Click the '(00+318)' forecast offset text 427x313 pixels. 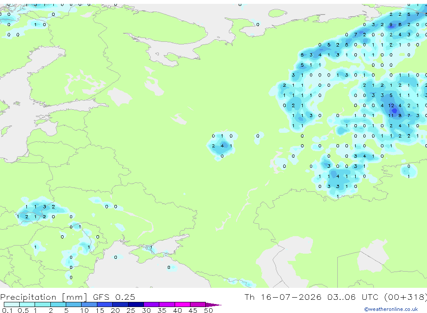[406, 297]
